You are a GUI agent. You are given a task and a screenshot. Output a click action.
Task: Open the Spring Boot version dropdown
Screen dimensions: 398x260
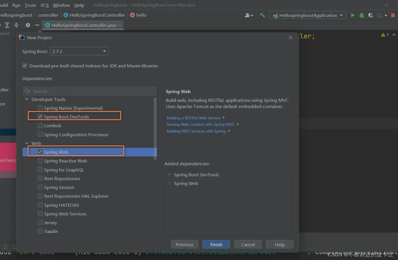tap(79, 51)
